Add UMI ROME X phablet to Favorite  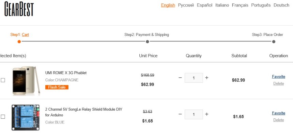278,77
